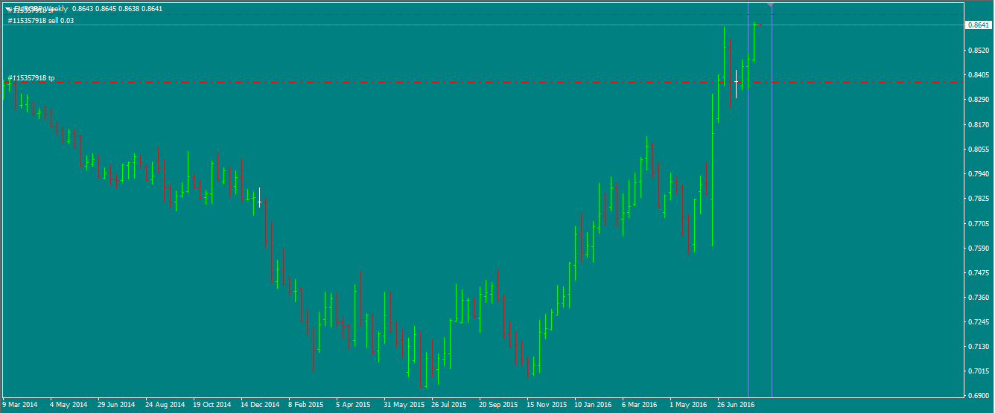Click the date label 19 Oct 2014
Image resolution: width=995 pixels, height=413 pixels.
tap(212, 405)
